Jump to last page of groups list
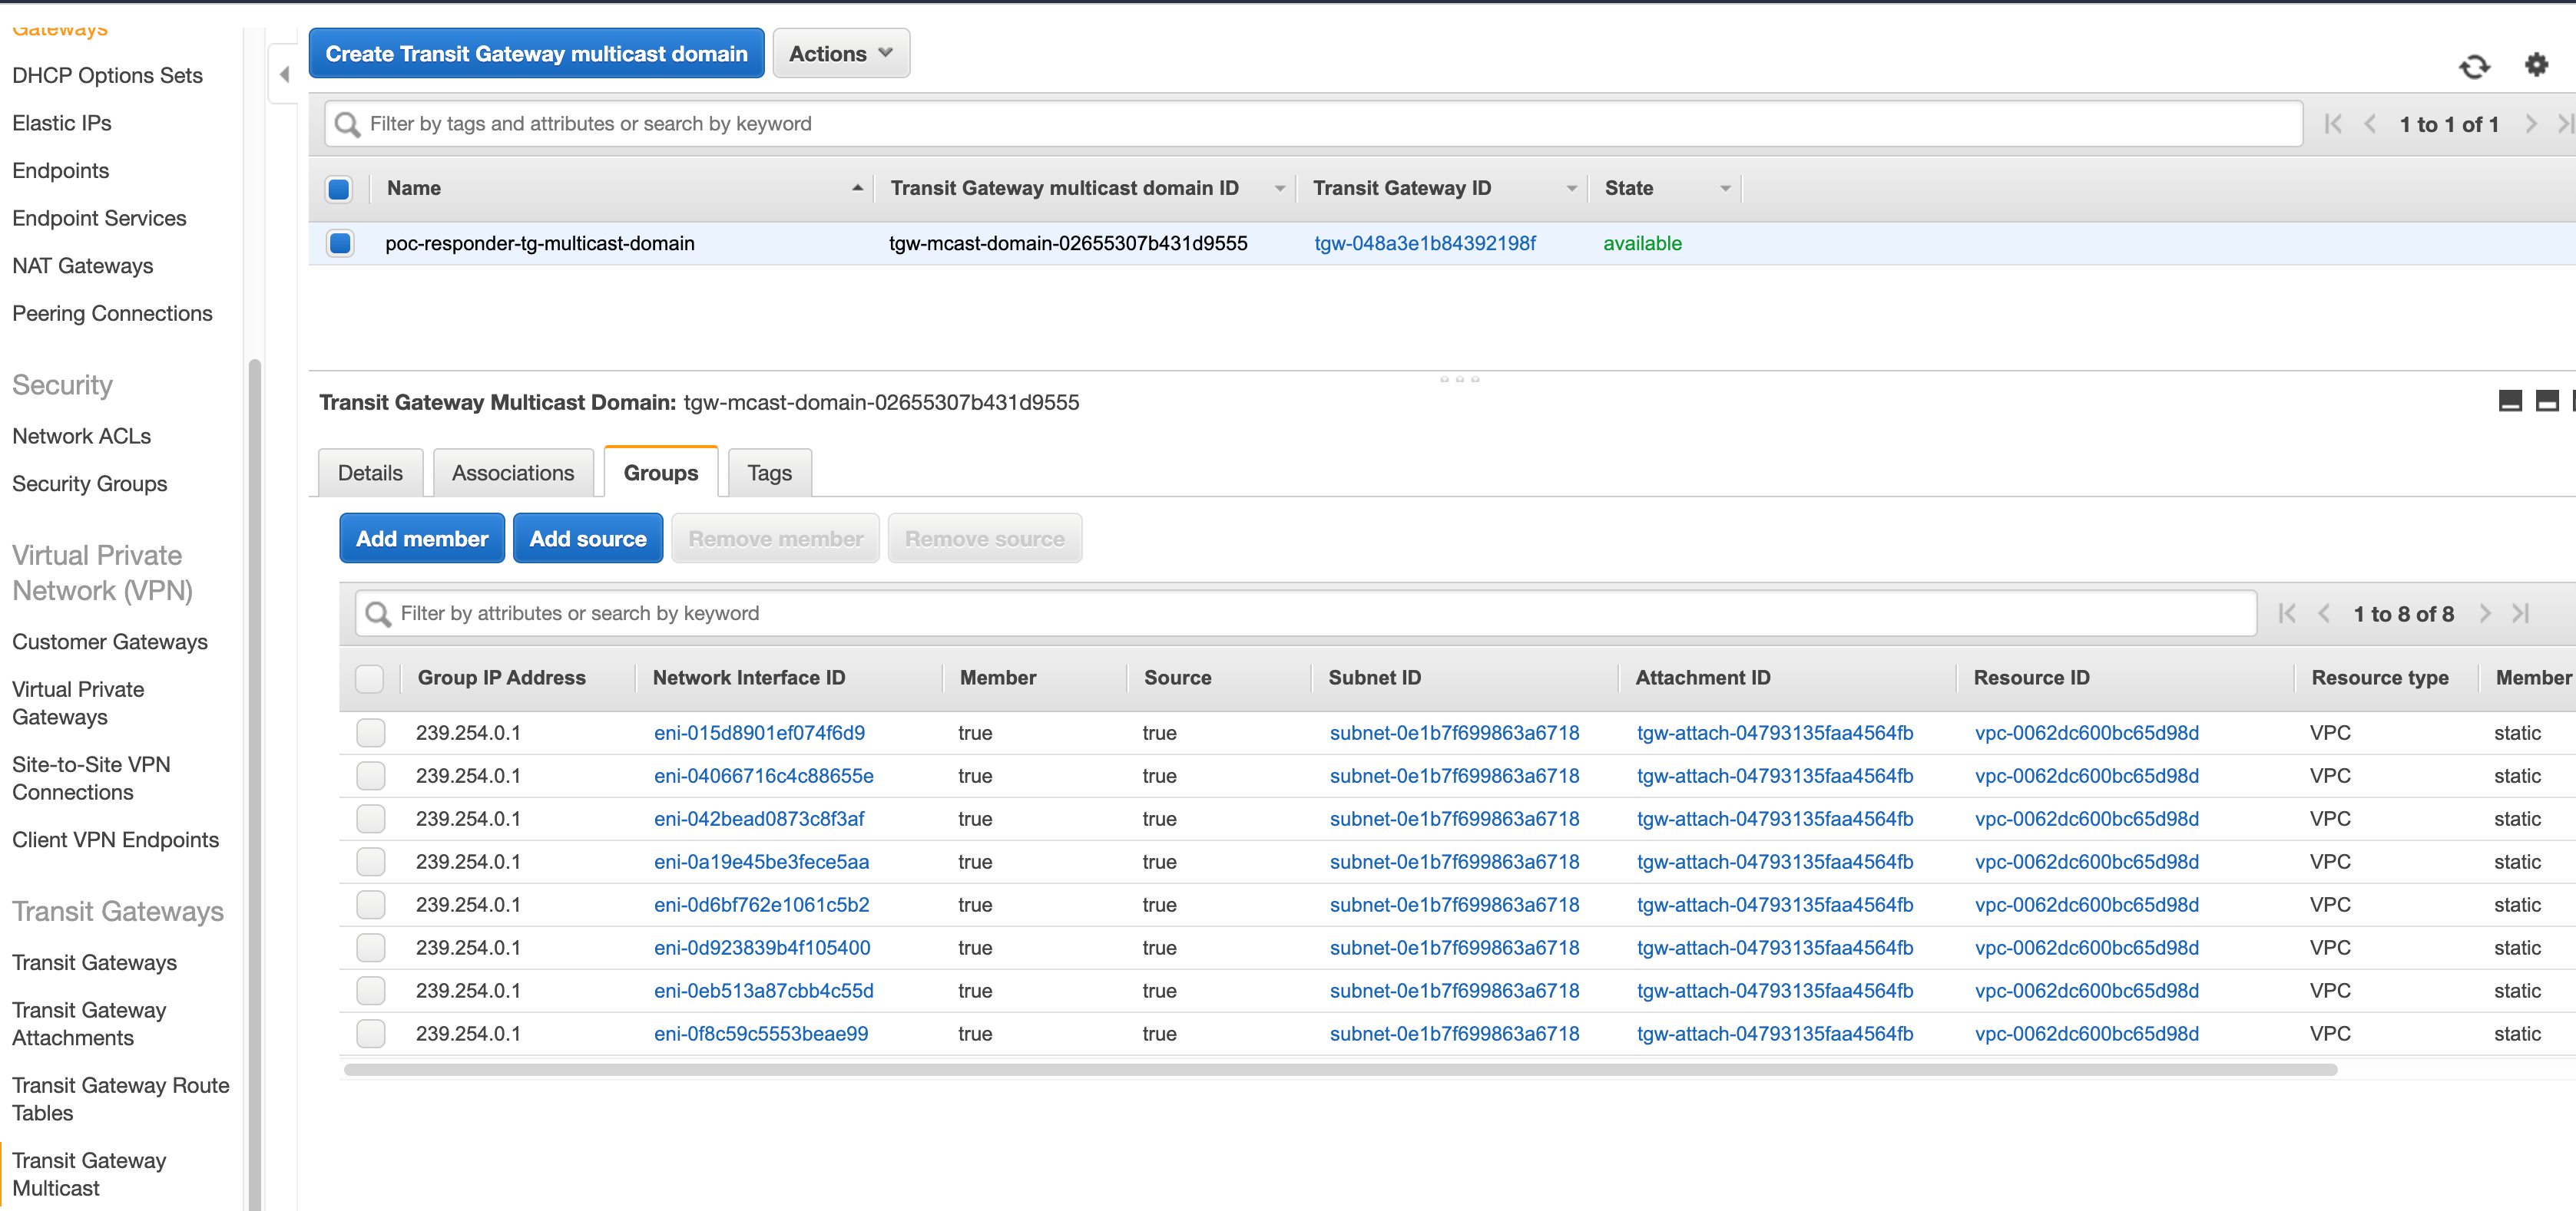This screenshot has height=1211, width=2576. (2521, 613)
